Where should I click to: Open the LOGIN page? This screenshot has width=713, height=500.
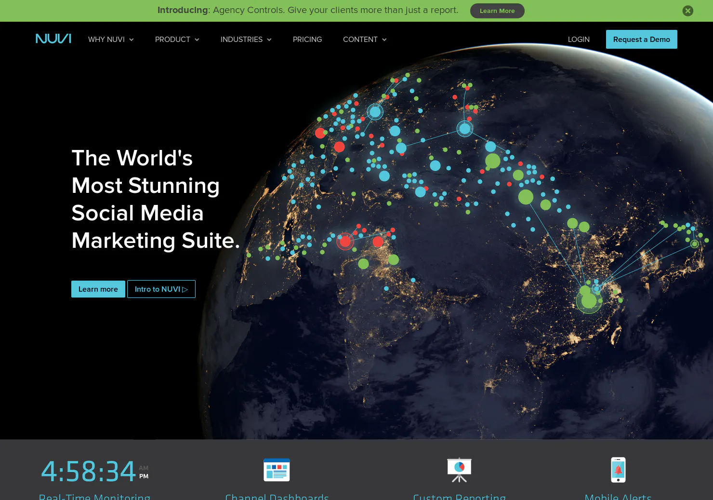(x=579, y=40)
